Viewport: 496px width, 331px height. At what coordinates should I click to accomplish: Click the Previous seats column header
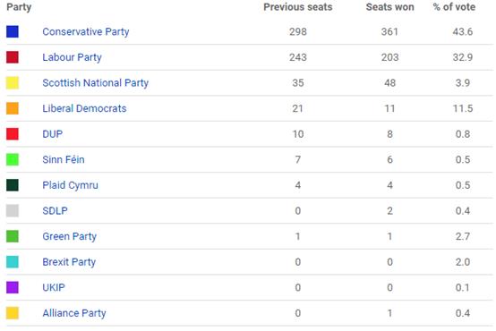click(x=298, y=7)
